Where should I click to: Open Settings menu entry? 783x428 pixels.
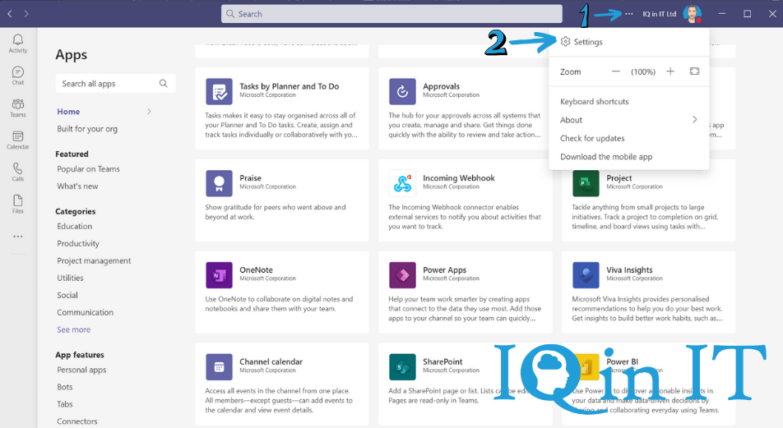click(588, 42)
